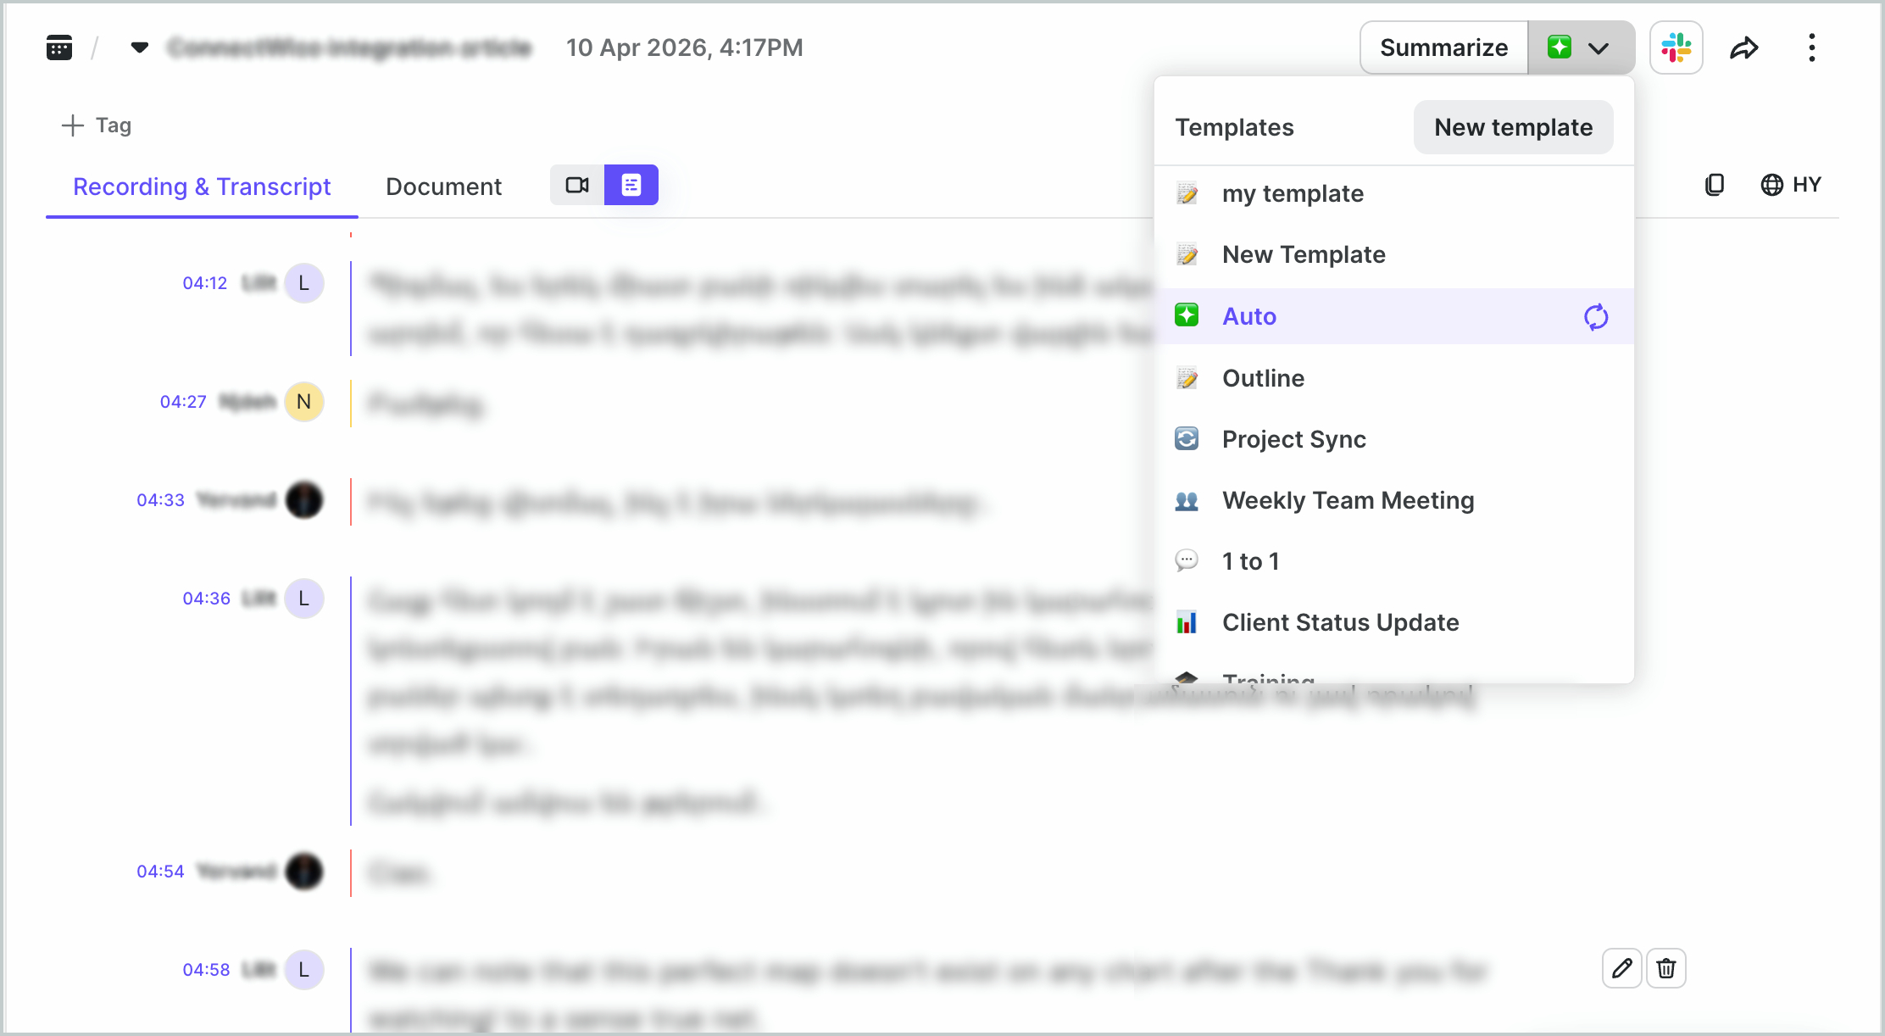Open the Document tab

coord(443,187)
